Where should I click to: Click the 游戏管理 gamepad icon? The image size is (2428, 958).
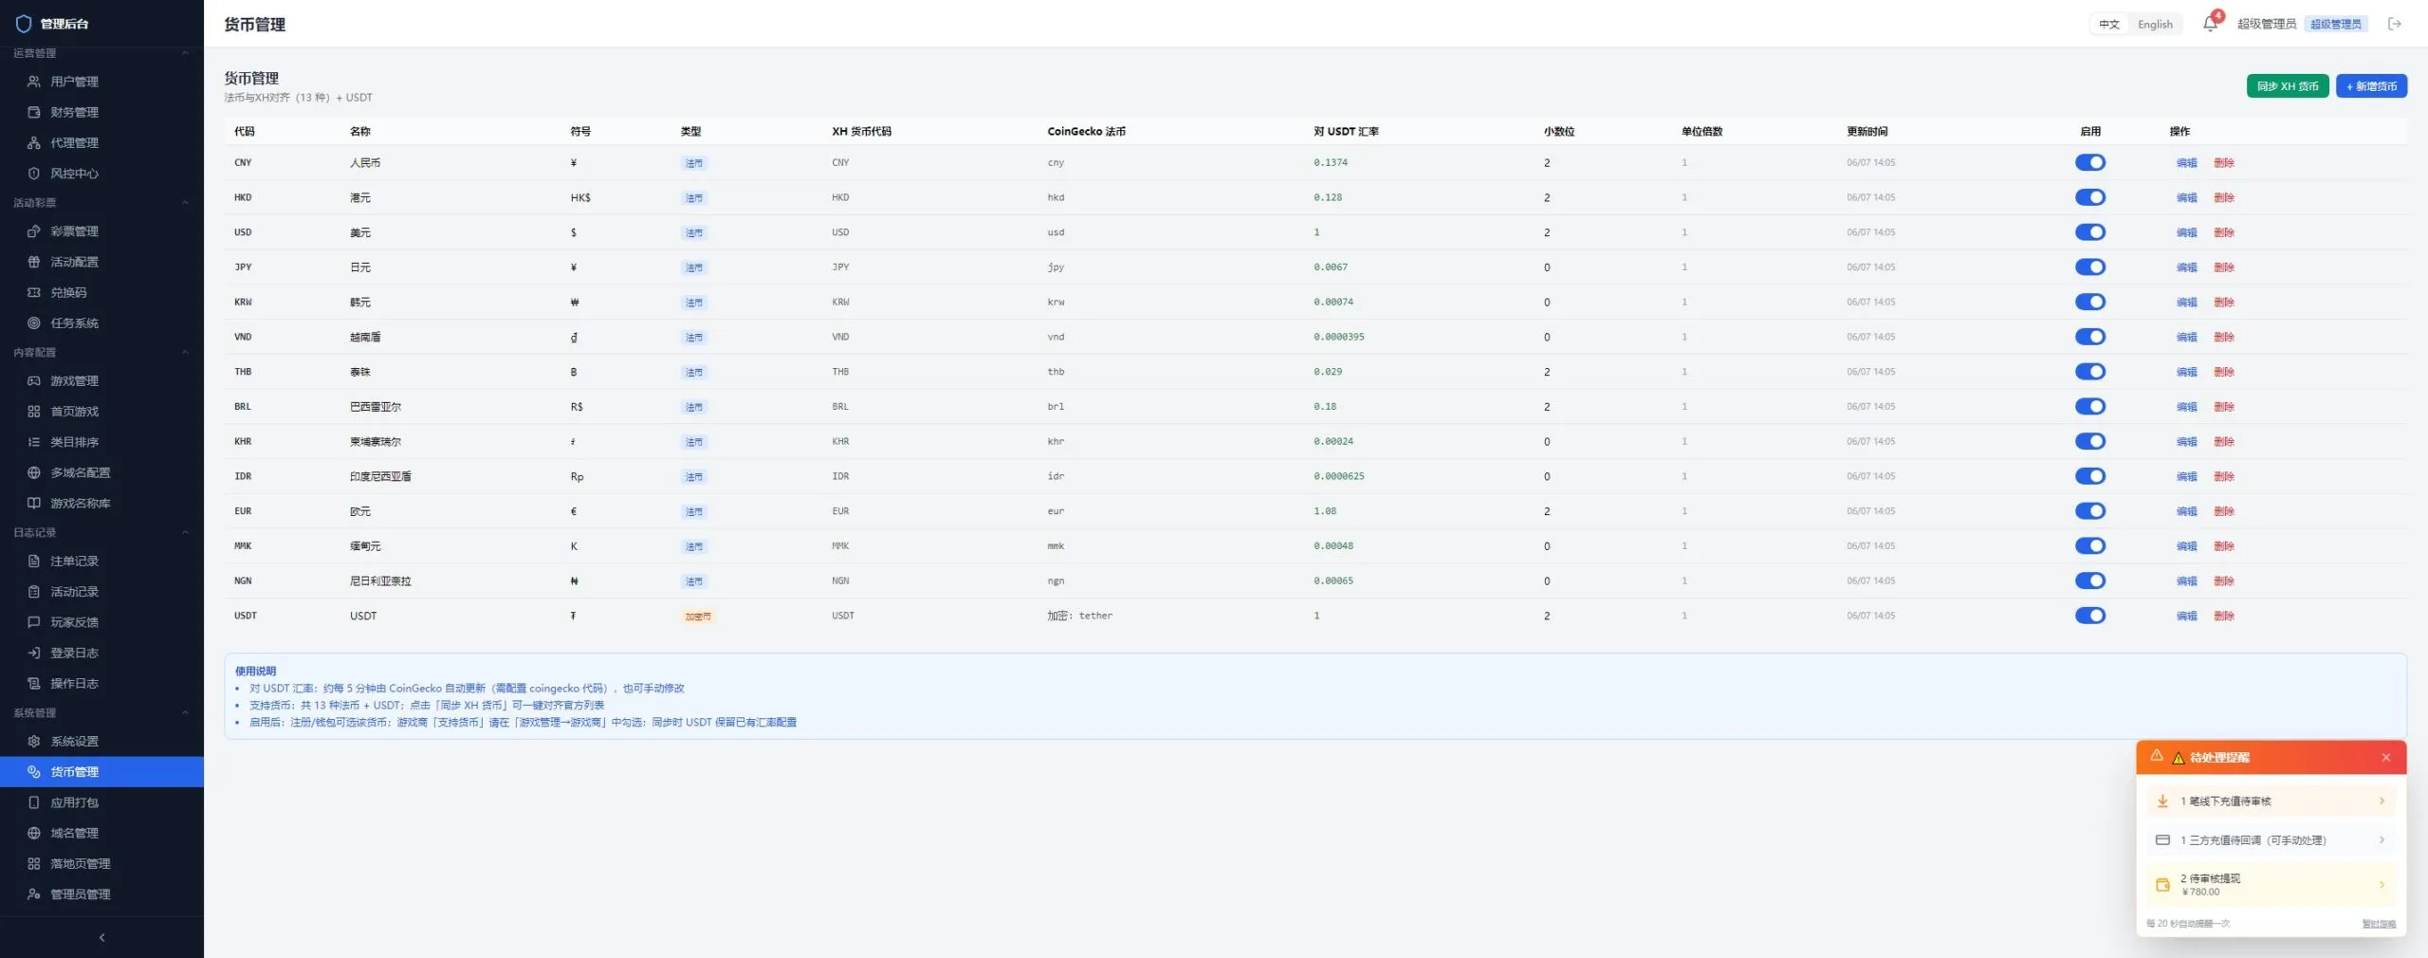[x=34, y=381]
